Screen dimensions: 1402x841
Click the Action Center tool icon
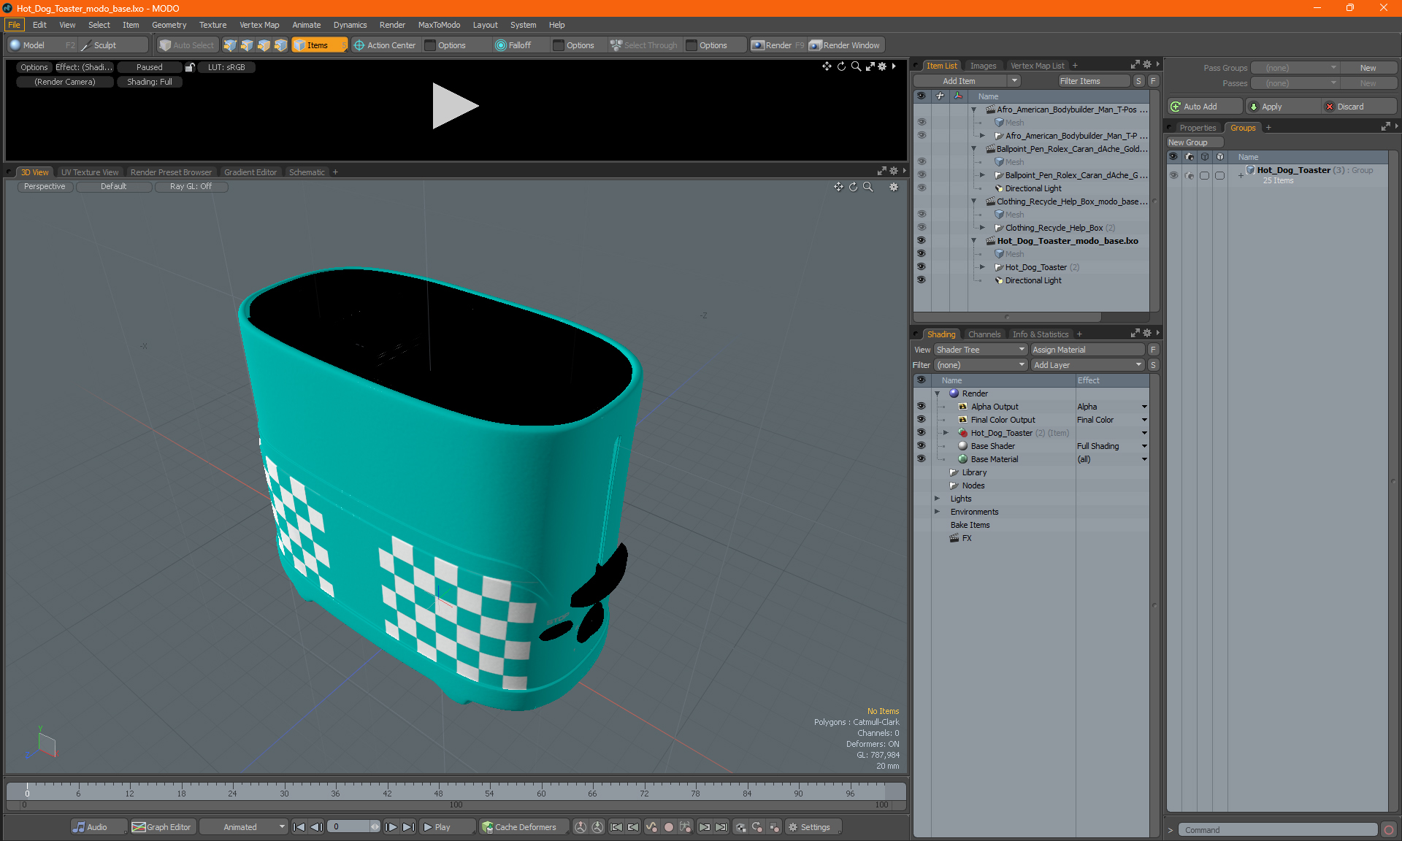point(359,45)
